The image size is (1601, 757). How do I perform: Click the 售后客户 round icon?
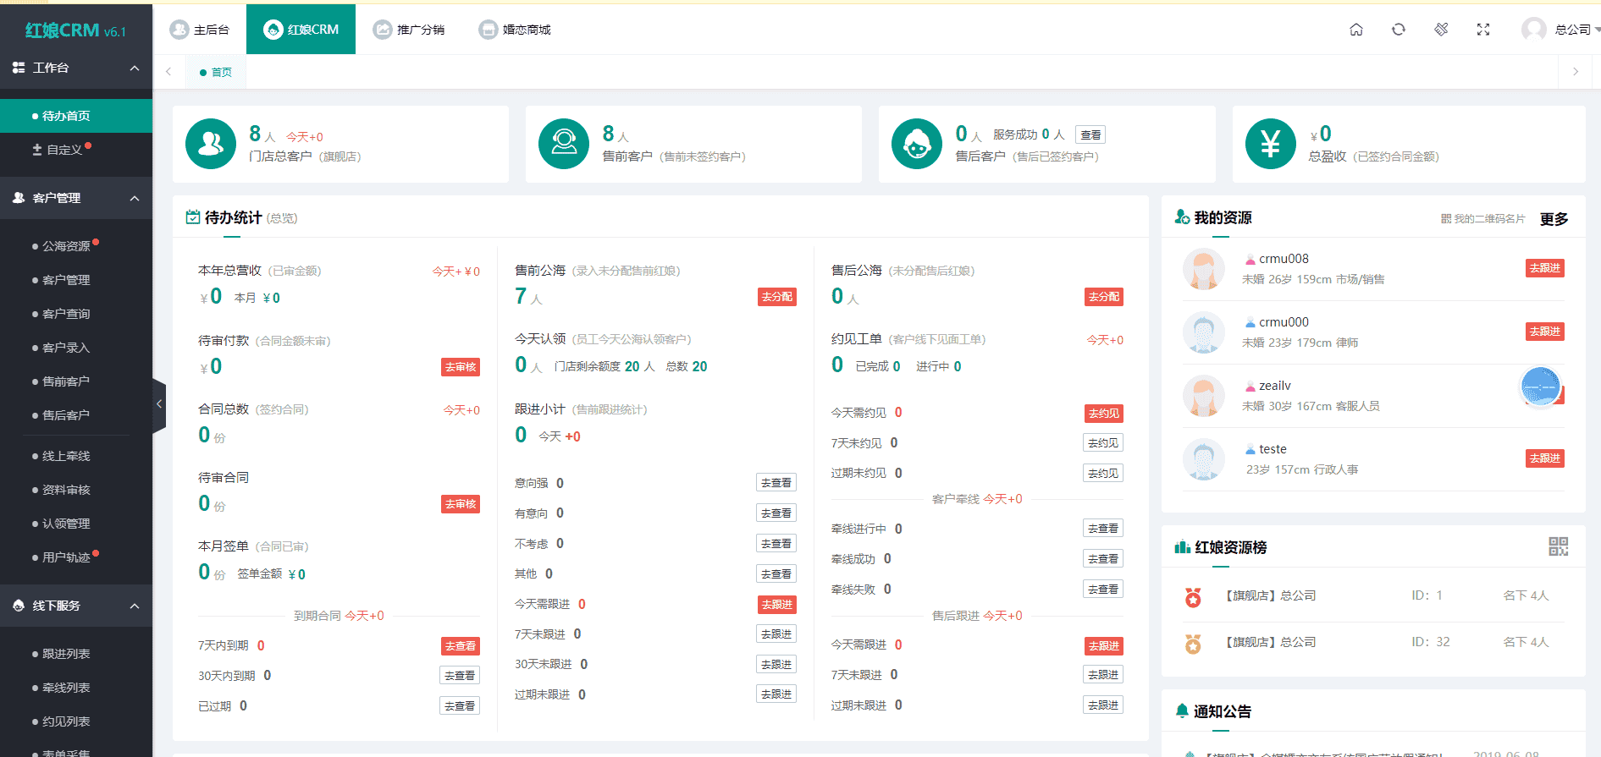click(917, 144)
